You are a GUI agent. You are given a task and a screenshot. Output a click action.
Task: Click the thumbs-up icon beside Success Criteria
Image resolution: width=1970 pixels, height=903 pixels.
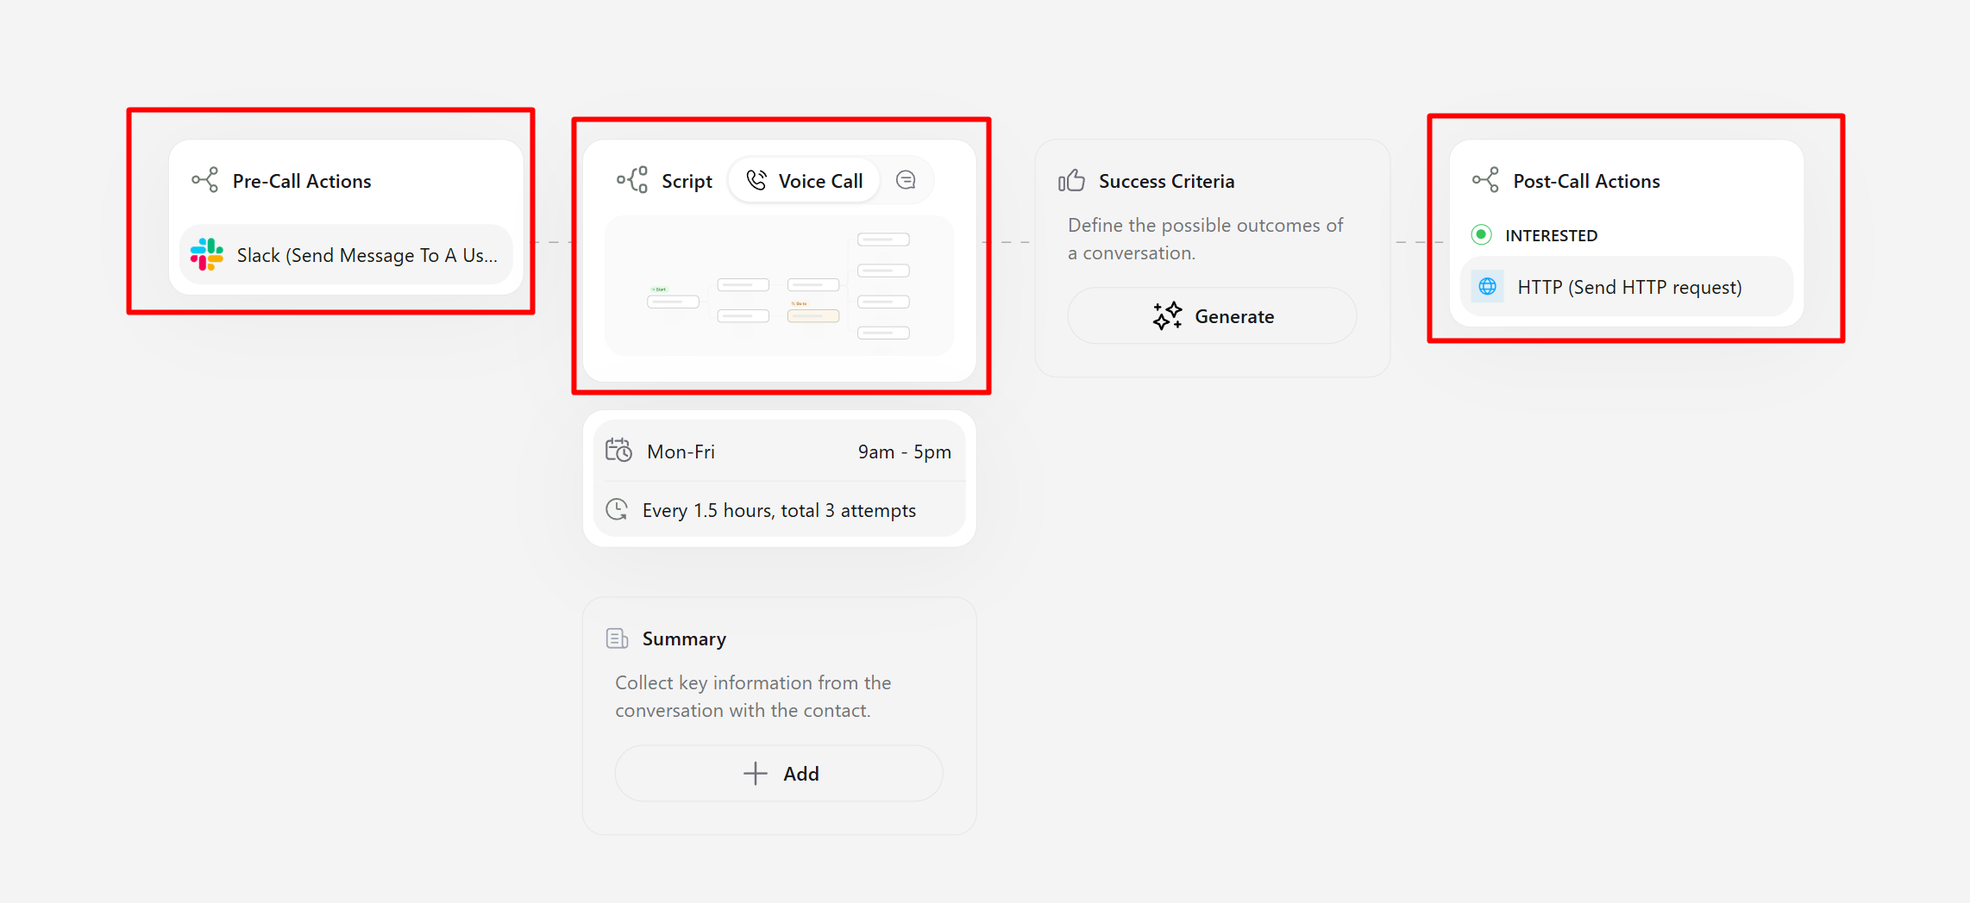coord(1070,180)
